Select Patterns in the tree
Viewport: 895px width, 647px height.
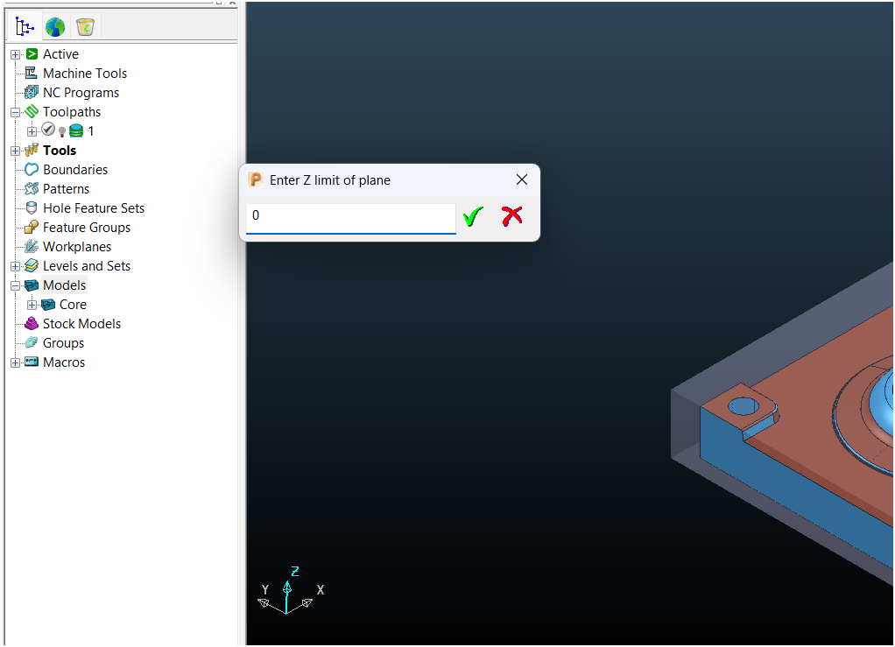[67, 189]
